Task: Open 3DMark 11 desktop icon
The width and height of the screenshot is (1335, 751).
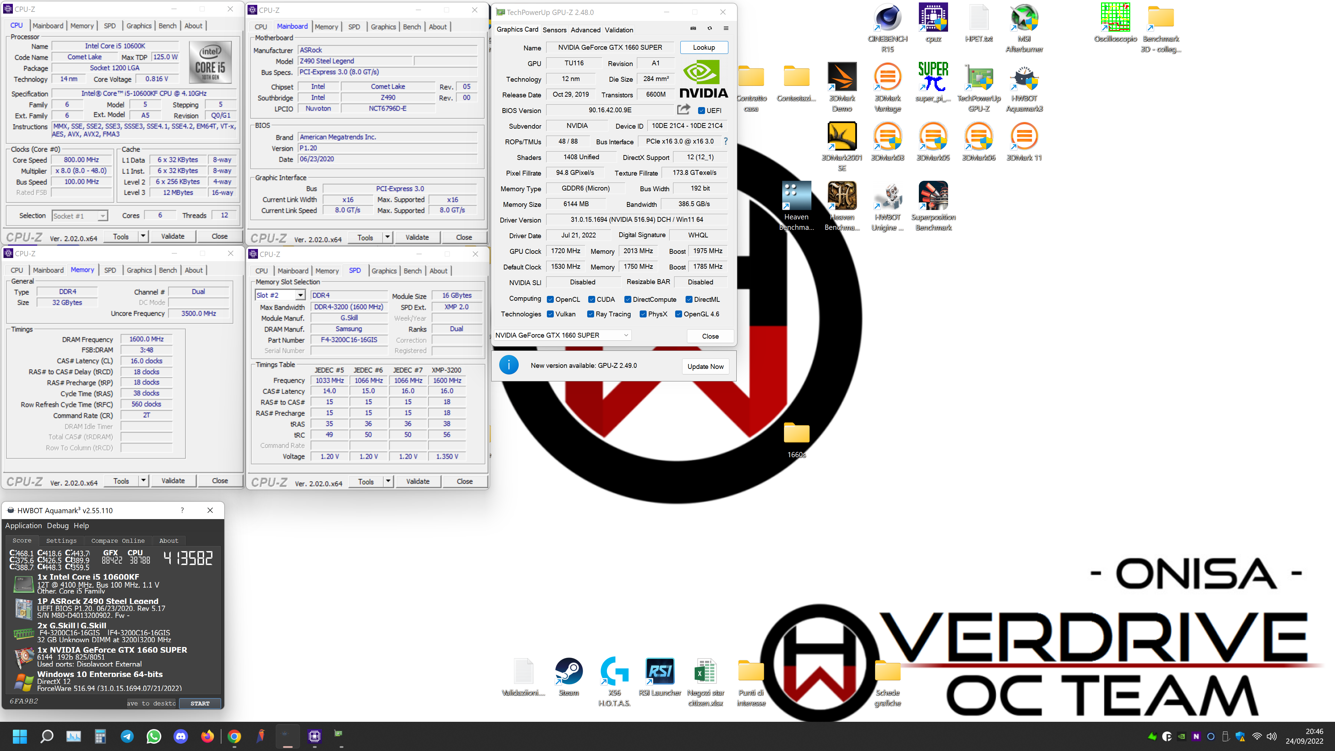Action: [x=1024, y=142]
